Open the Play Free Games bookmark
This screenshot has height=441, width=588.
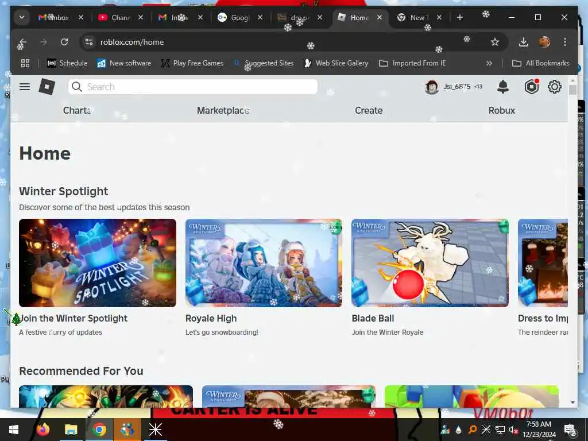[192, 63]
